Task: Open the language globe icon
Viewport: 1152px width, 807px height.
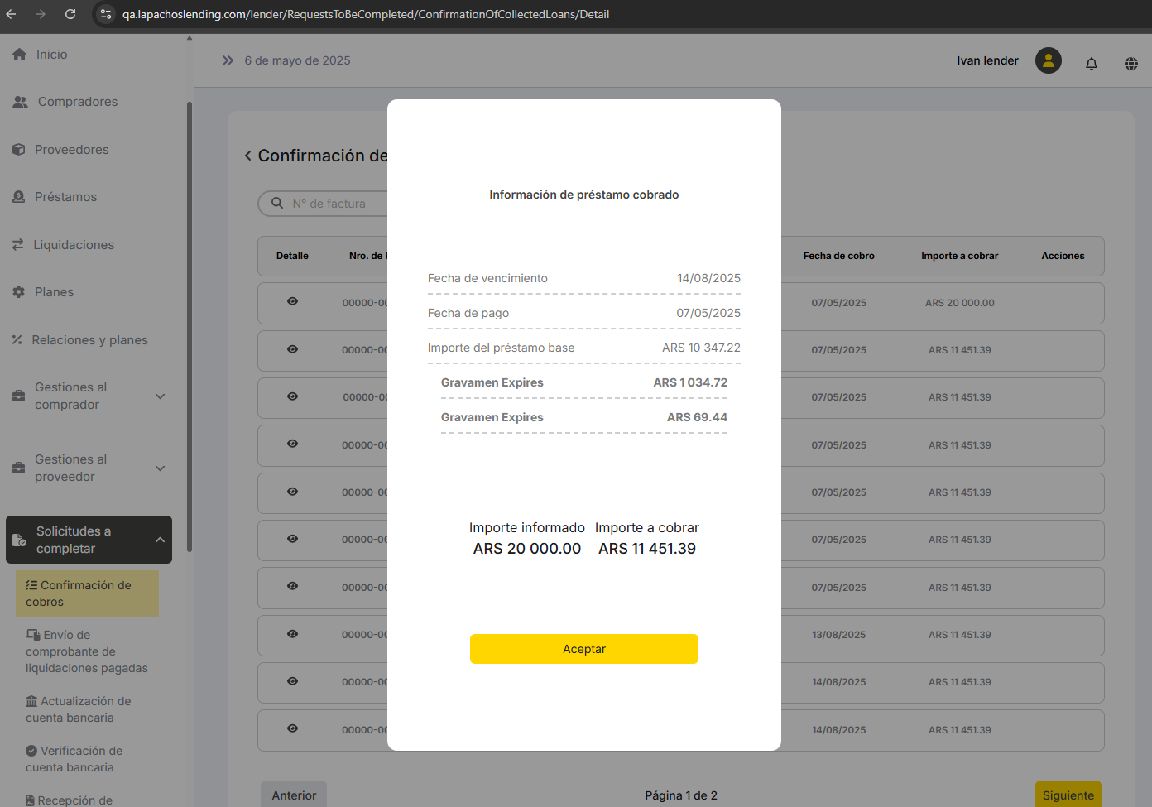Action: [1131, 64]
